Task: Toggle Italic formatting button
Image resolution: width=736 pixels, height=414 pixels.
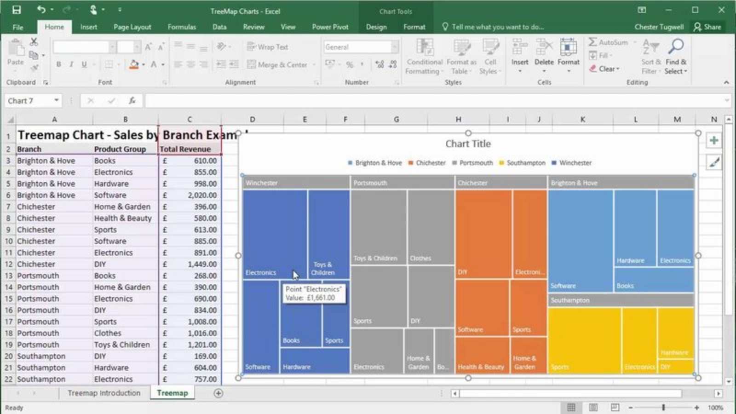Action: coord(71,64)
